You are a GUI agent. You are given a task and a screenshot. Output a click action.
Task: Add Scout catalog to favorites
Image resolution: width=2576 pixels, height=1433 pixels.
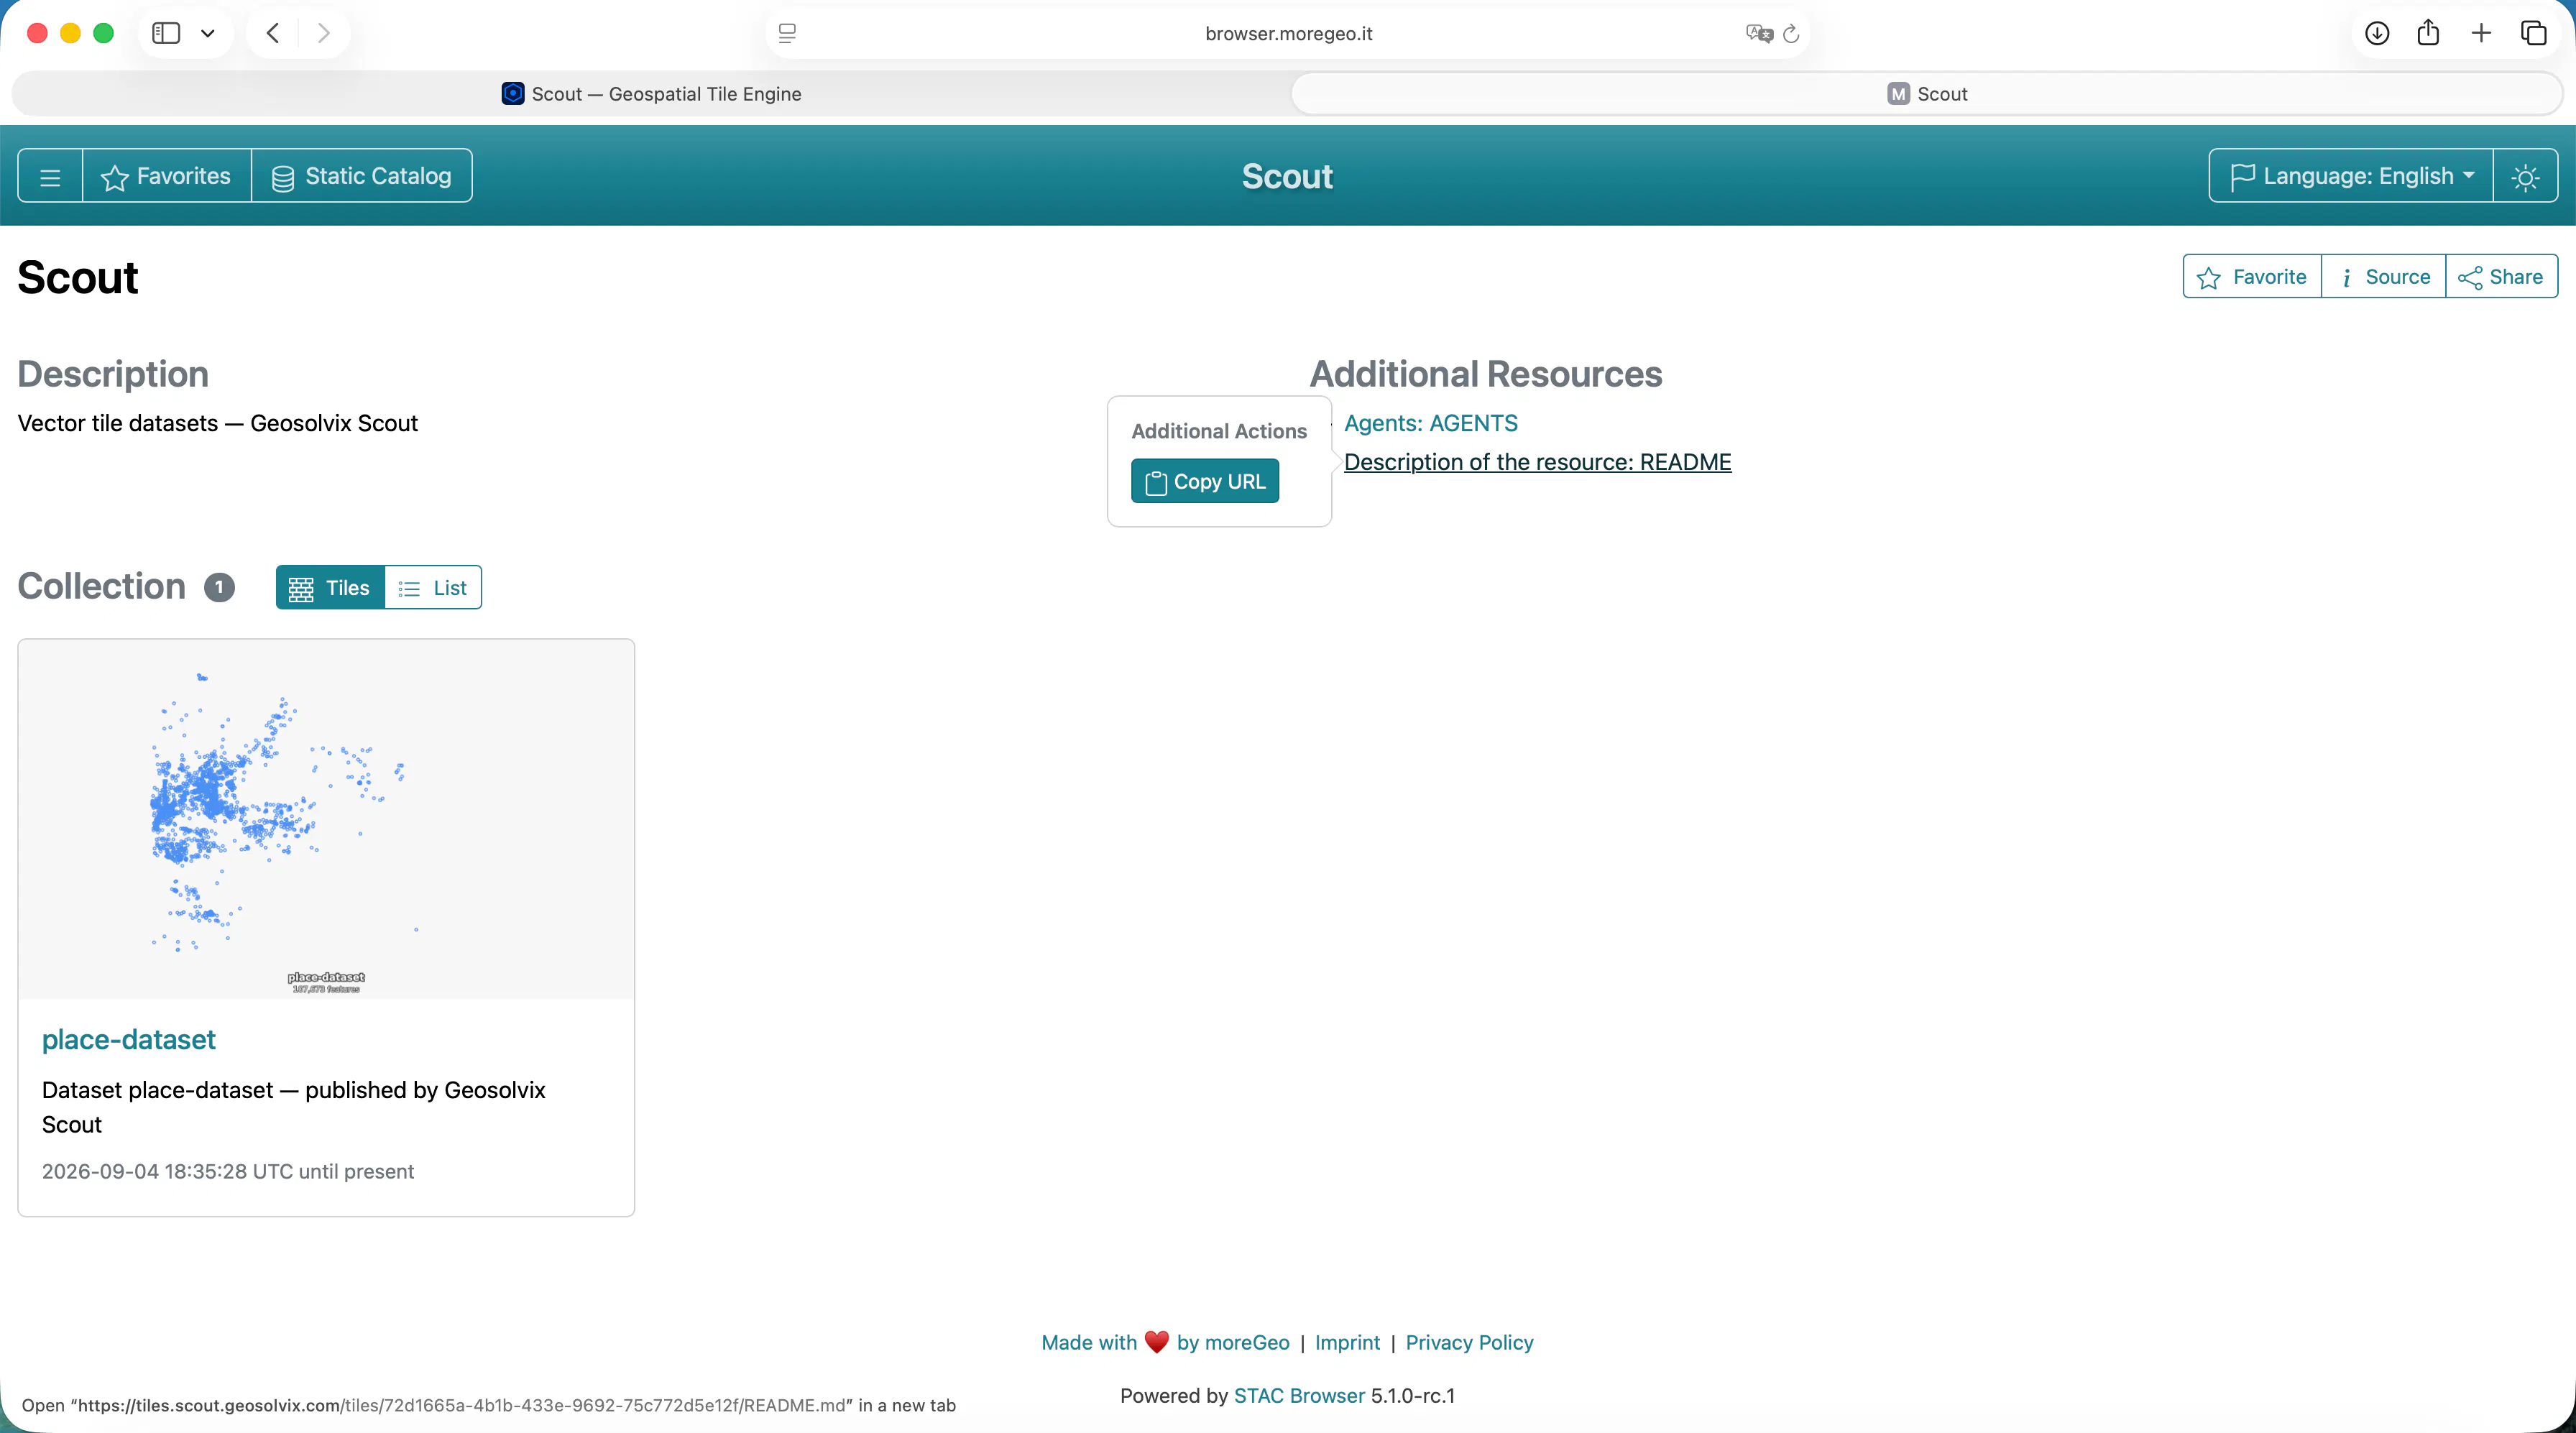click(2252, 277)
